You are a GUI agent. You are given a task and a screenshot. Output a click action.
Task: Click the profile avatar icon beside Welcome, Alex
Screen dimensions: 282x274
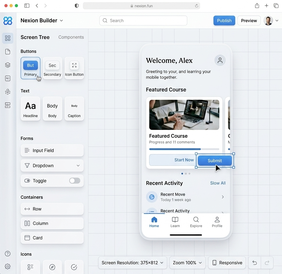click(220, 60)
